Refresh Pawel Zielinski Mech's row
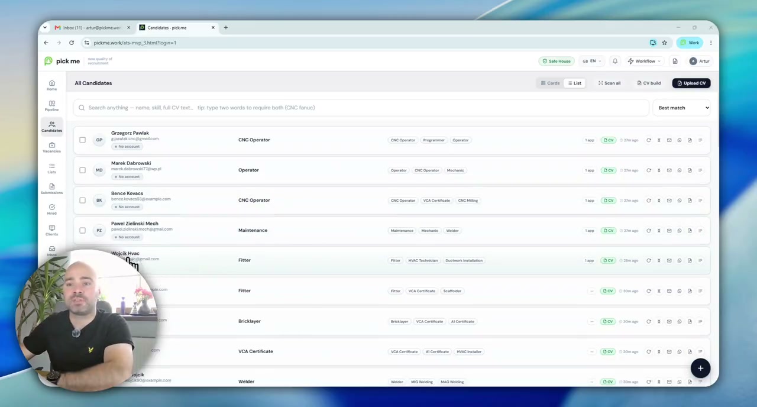 [x=649, y=231]
